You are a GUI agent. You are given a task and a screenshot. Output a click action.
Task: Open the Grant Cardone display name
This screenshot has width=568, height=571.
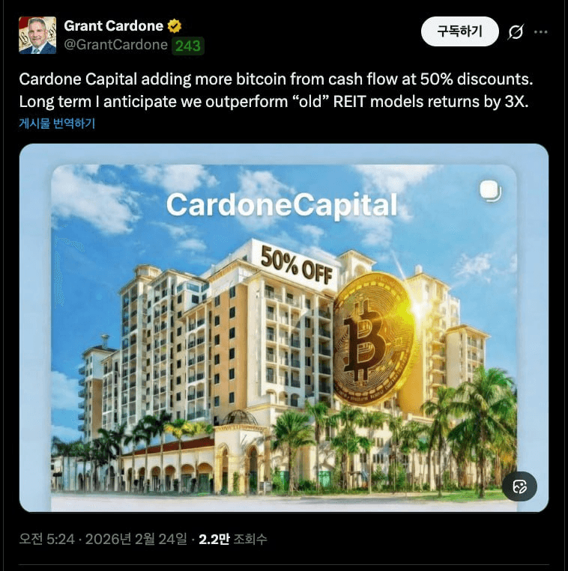click(113, 26)
